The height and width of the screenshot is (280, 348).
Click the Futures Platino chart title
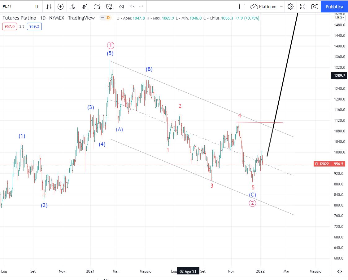pyautogui.click(x=48, y=18)
